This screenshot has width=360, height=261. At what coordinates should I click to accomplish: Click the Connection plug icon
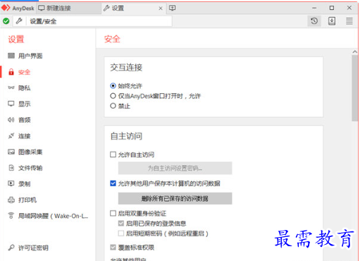(x=11, y=136)
